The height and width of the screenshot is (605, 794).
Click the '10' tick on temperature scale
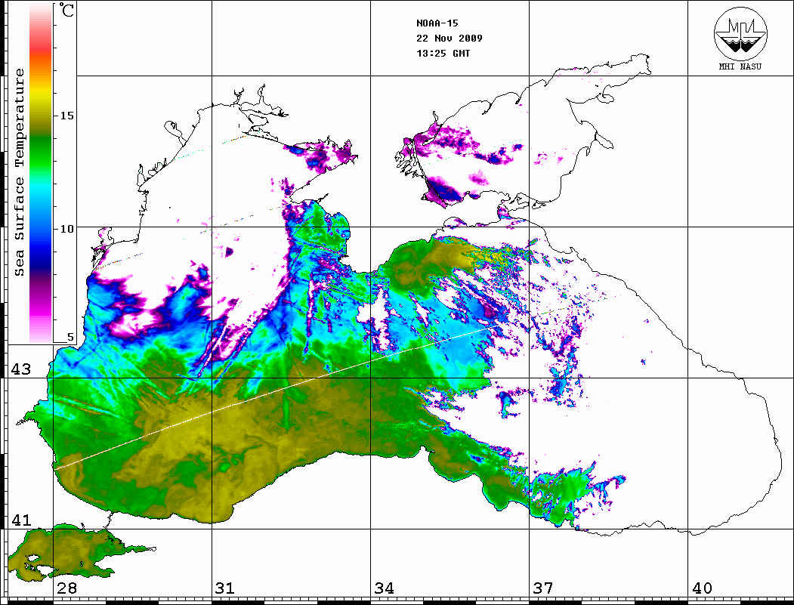point(66,229)
